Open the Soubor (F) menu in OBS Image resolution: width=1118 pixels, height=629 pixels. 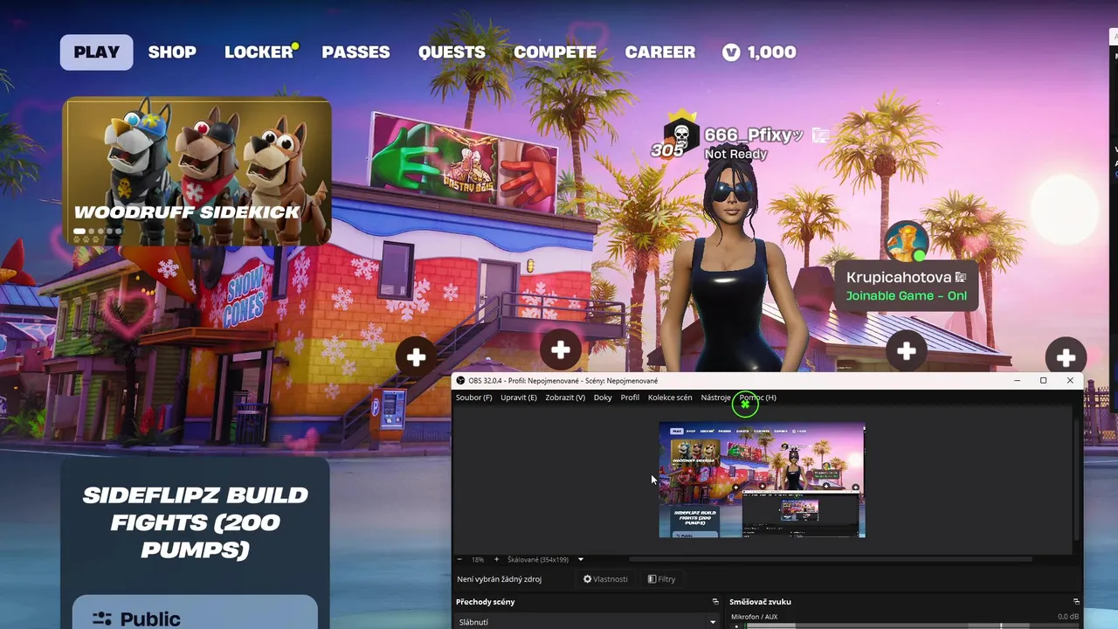(x=473, y=397)
